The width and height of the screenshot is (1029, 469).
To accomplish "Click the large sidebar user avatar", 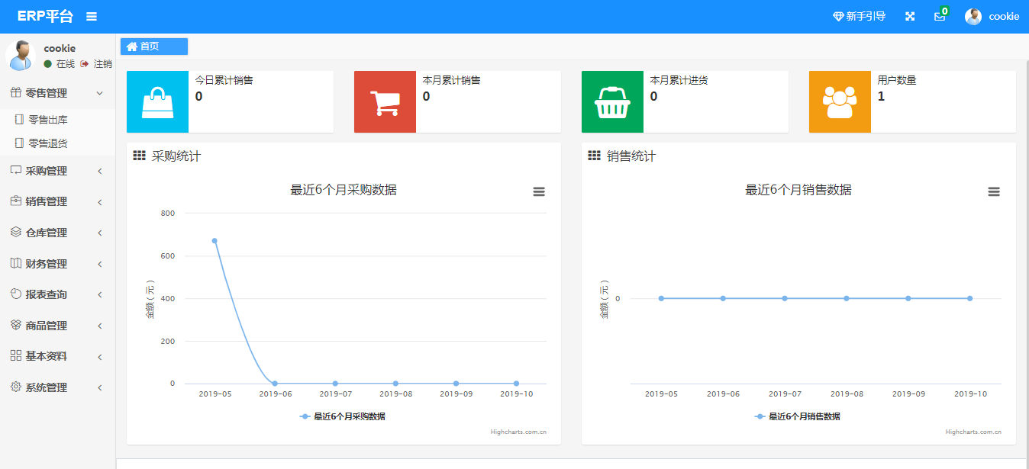I will tap(20, 56).
